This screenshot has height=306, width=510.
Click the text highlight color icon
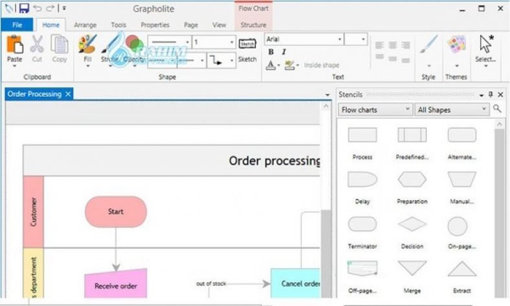289,65
